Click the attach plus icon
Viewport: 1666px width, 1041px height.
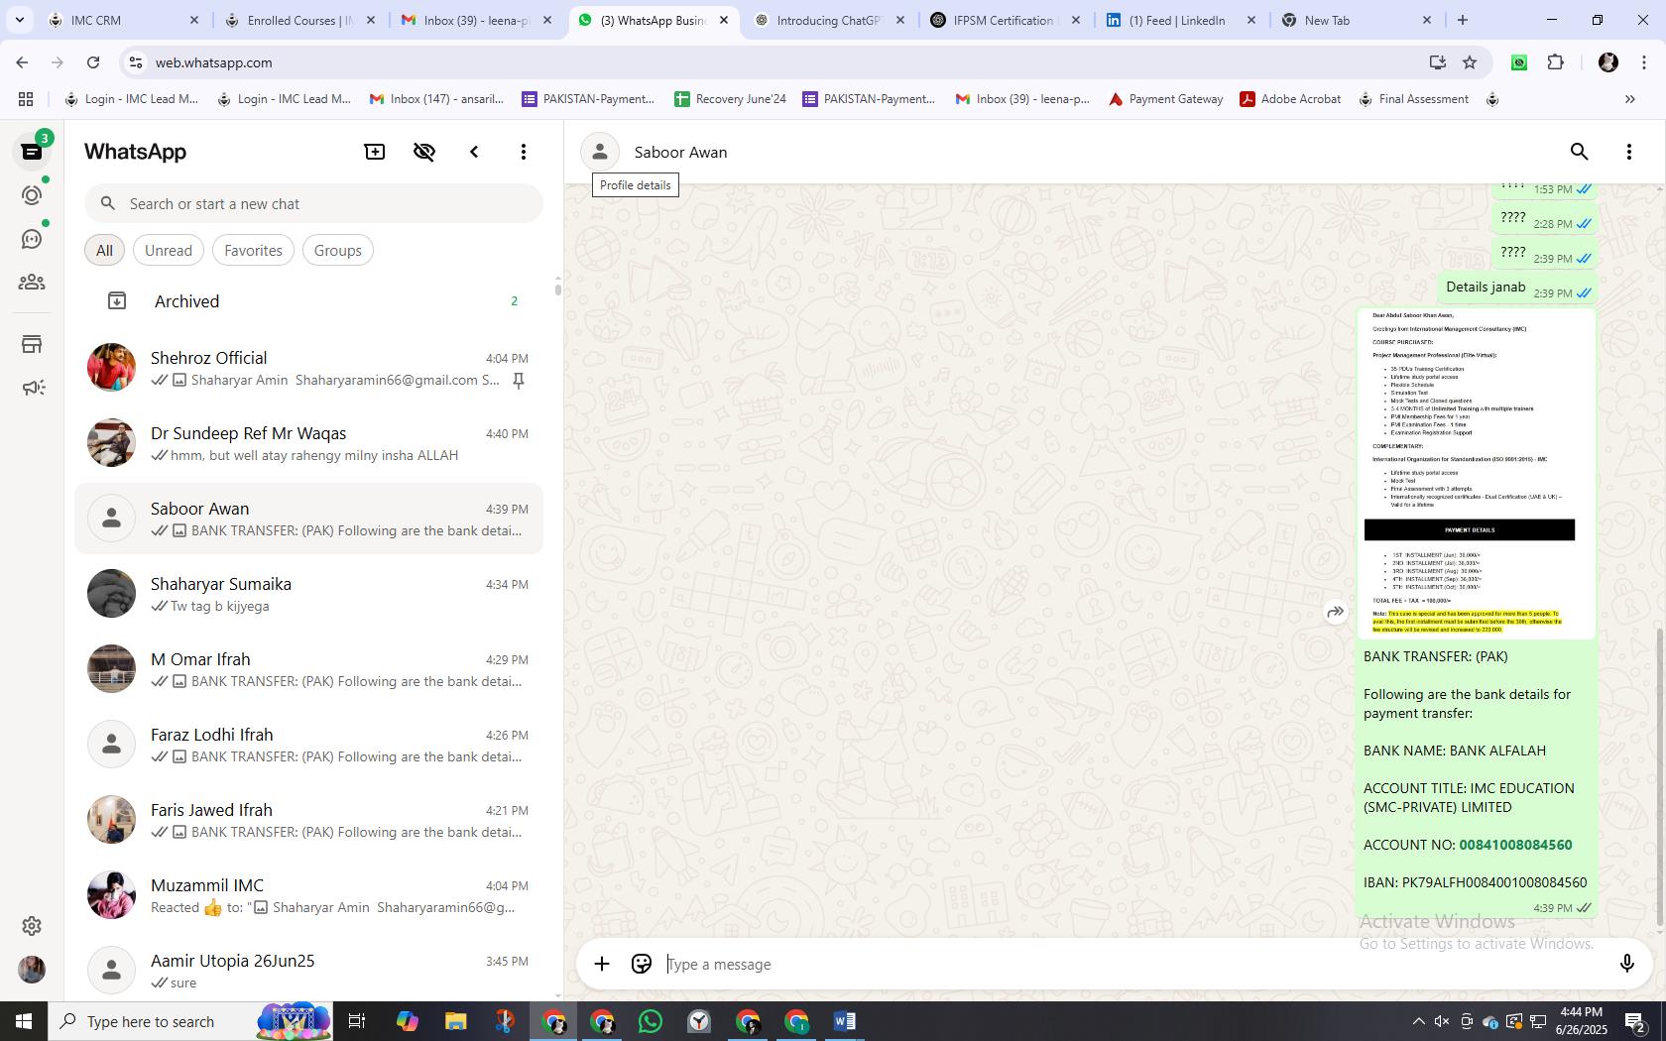602,964
